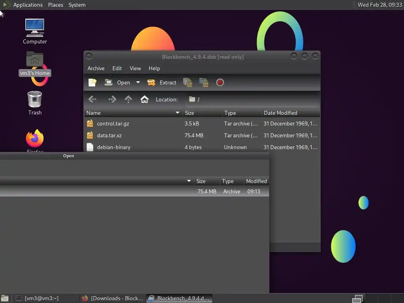This screenshot has height=303, width=404.
Task: Sort Open dialog by Modified column
Action: pos(256,181)
